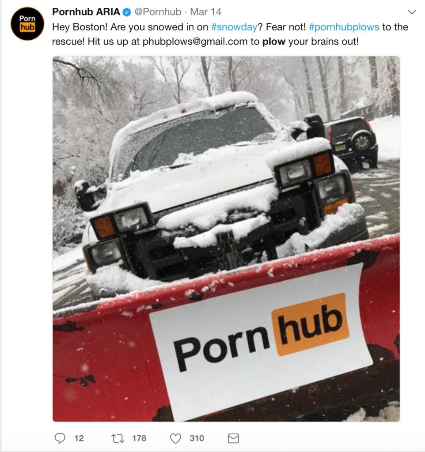425x452 pixels.
Task: Open the Pornhub profile avatar
Action: click(27, 24)
